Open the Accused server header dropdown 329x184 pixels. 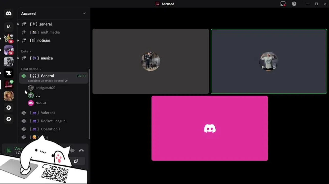pyautogui.click(x=54, y=14)
